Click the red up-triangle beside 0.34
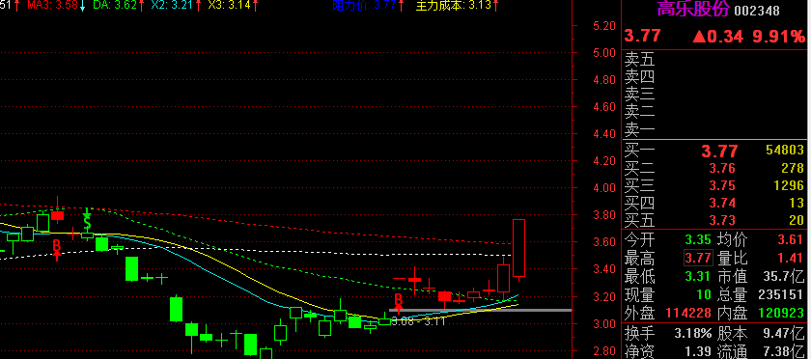The image size is (811, 359). [699, 37]
